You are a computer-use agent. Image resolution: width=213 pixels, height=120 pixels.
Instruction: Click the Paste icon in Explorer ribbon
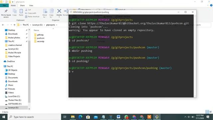click(21, 11)
